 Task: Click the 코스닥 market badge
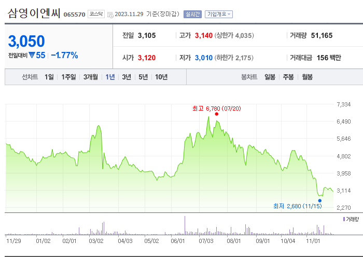[x=96, y=14]
